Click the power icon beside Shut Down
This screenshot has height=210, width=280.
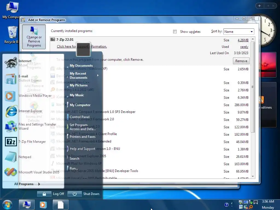[x=75, y=194]
